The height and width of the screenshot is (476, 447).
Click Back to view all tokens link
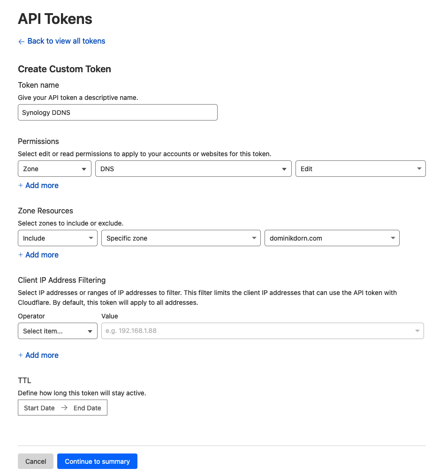(66, 41)
